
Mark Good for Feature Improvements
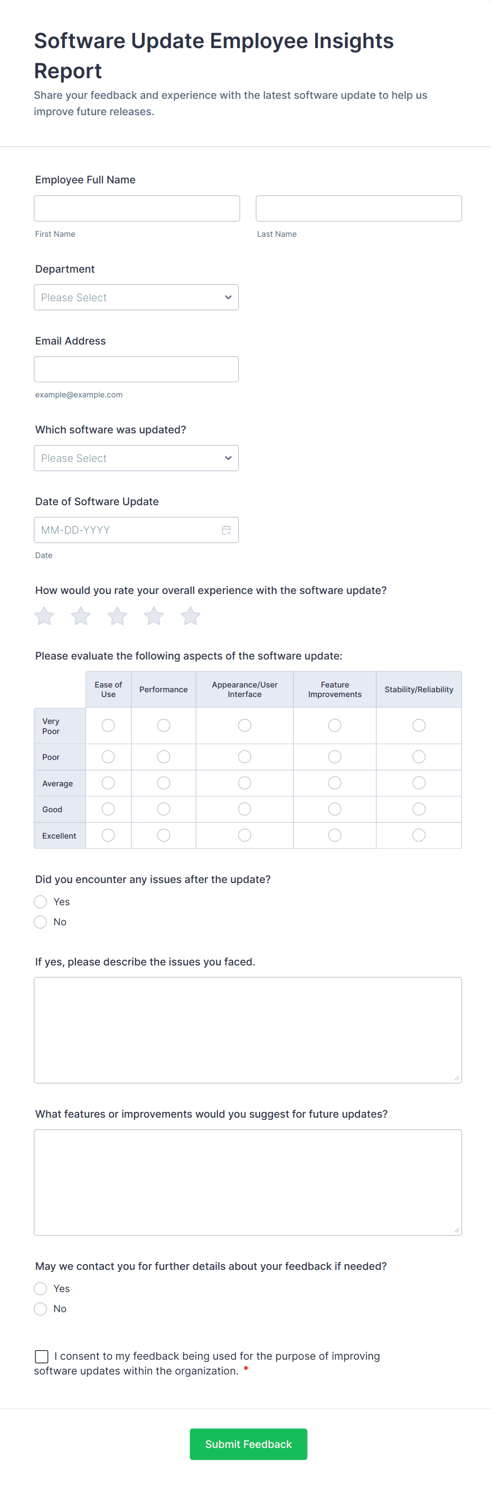tap(335, 809)
